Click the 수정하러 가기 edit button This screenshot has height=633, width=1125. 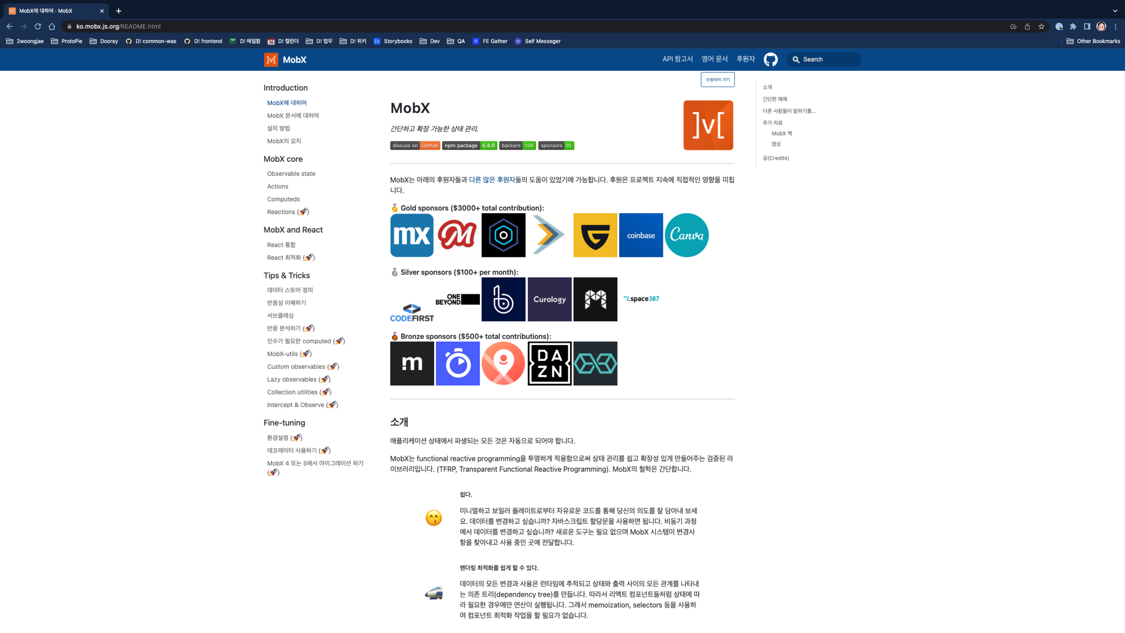click(x=717, y=80)
